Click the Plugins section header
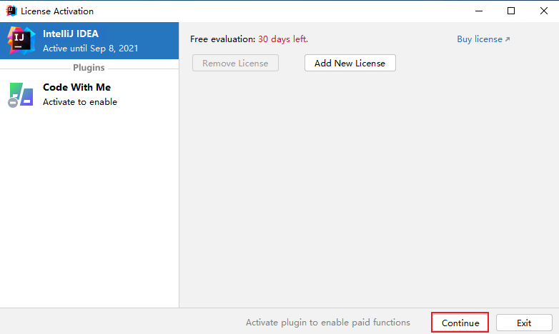Viewport: 559px width, 334px height. [89, 68]
